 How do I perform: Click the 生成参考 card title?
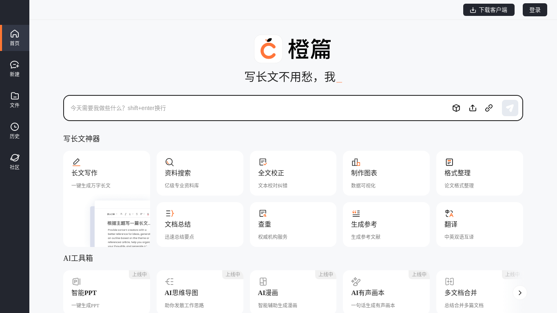pyautogui.click(x=364, y=224)
